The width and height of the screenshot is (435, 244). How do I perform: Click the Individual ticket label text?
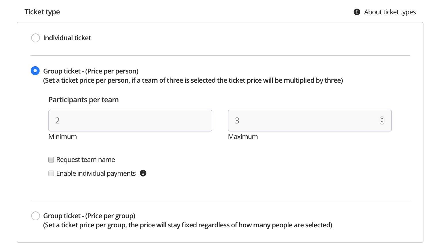click(67, 38)
